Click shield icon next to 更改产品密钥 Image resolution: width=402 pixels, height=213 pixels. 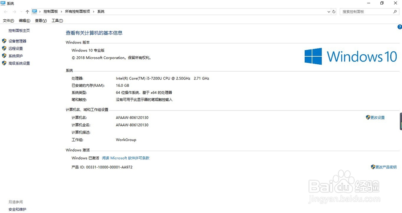(373, 167)
